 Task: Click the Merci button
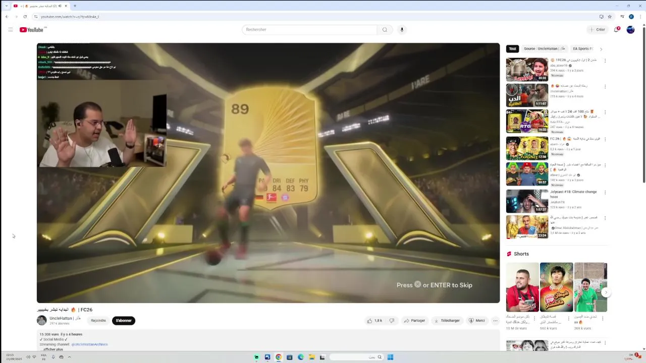pyautogui.click(x=476, y=321)
